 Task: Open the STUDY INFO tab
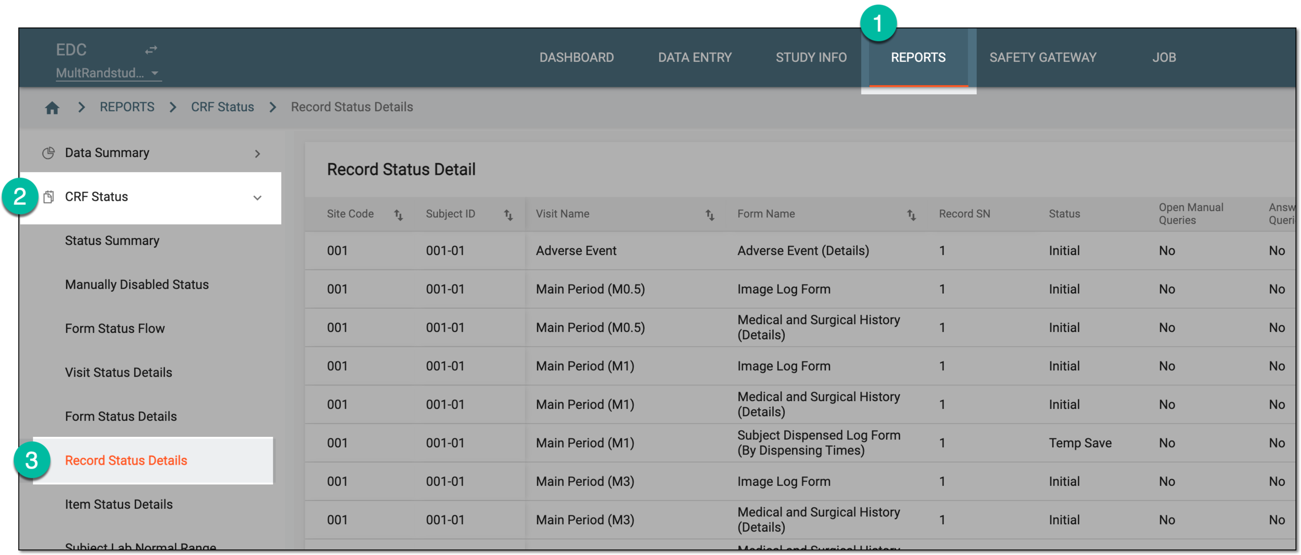click(811, 57)
